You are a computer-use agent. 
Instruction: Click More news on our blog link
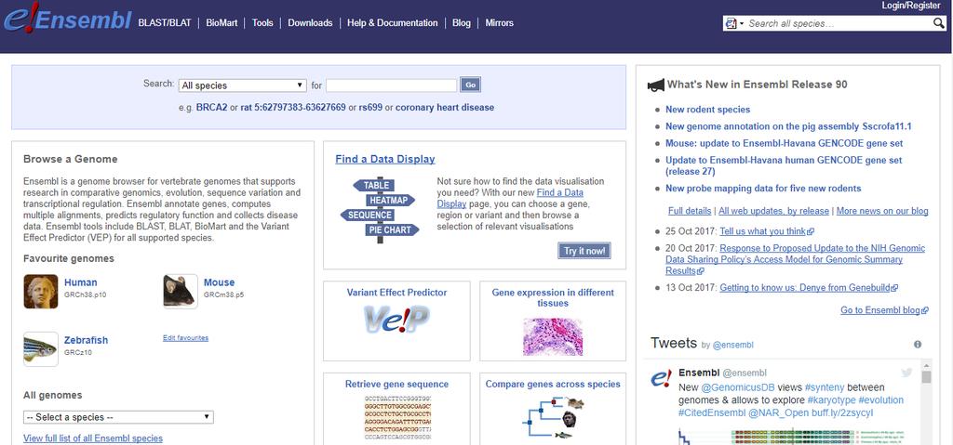coord(882,211)
